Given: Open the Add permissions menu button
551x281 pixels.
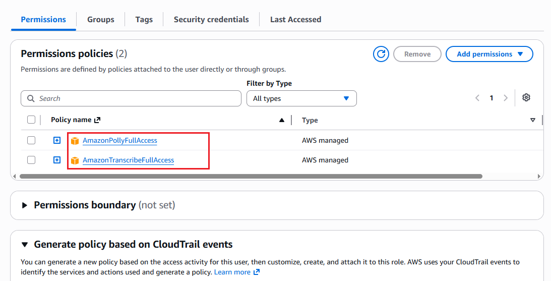Looking at the screenshot, I should 489,54.
